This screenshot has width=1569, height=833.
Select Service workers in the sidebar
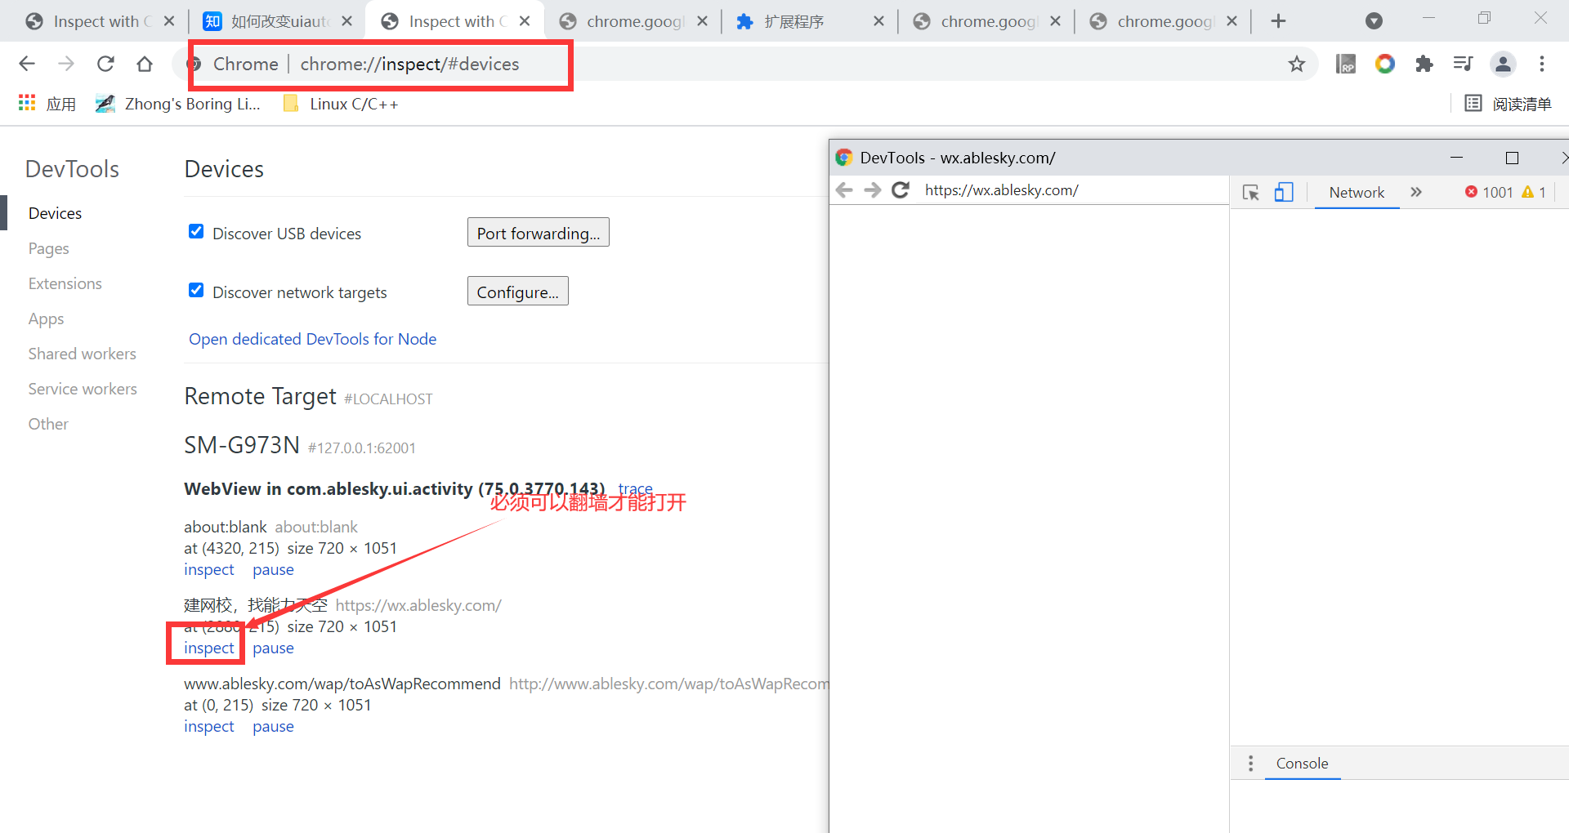(83, 389)
